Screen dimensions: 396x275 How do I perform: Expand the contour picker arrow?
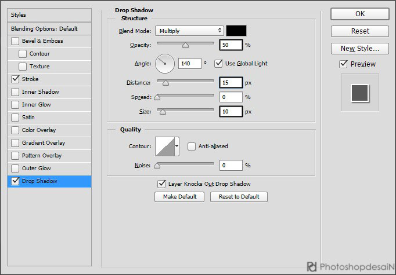[177, 146]
